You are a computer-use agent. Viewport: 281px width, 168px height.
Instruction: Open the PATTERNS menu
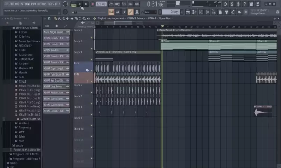click(25, 4)
